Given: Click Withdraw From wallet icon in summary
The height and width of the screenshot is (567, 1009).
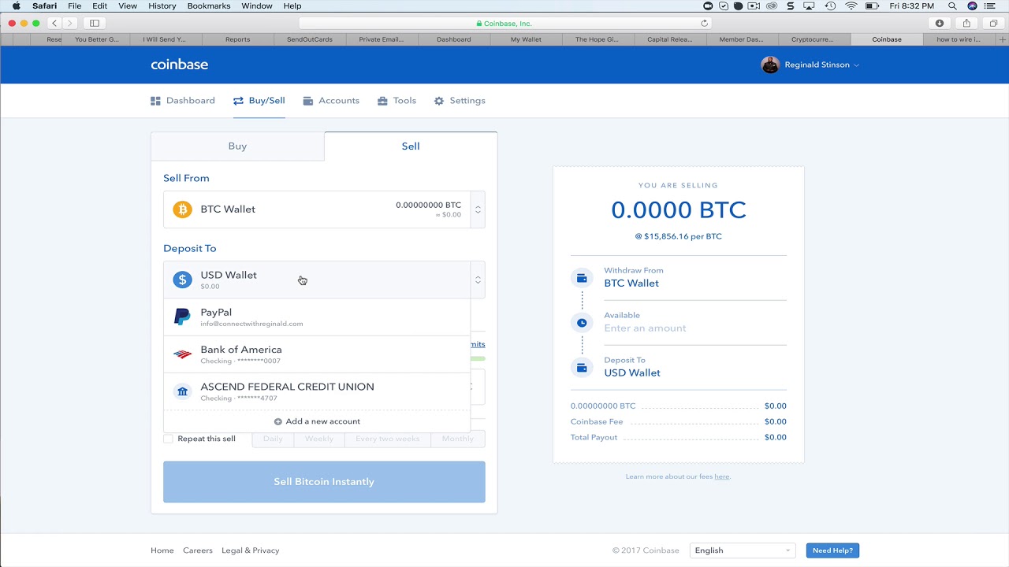Looking at the screenshot, I should coord(582,278).
